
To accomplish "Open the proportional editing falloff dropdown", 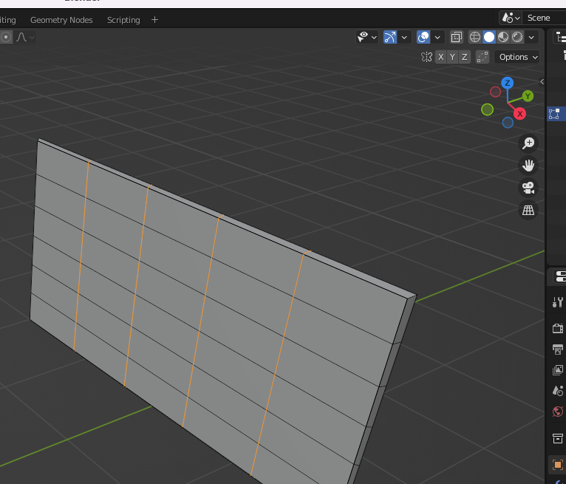I will point(25,37).
